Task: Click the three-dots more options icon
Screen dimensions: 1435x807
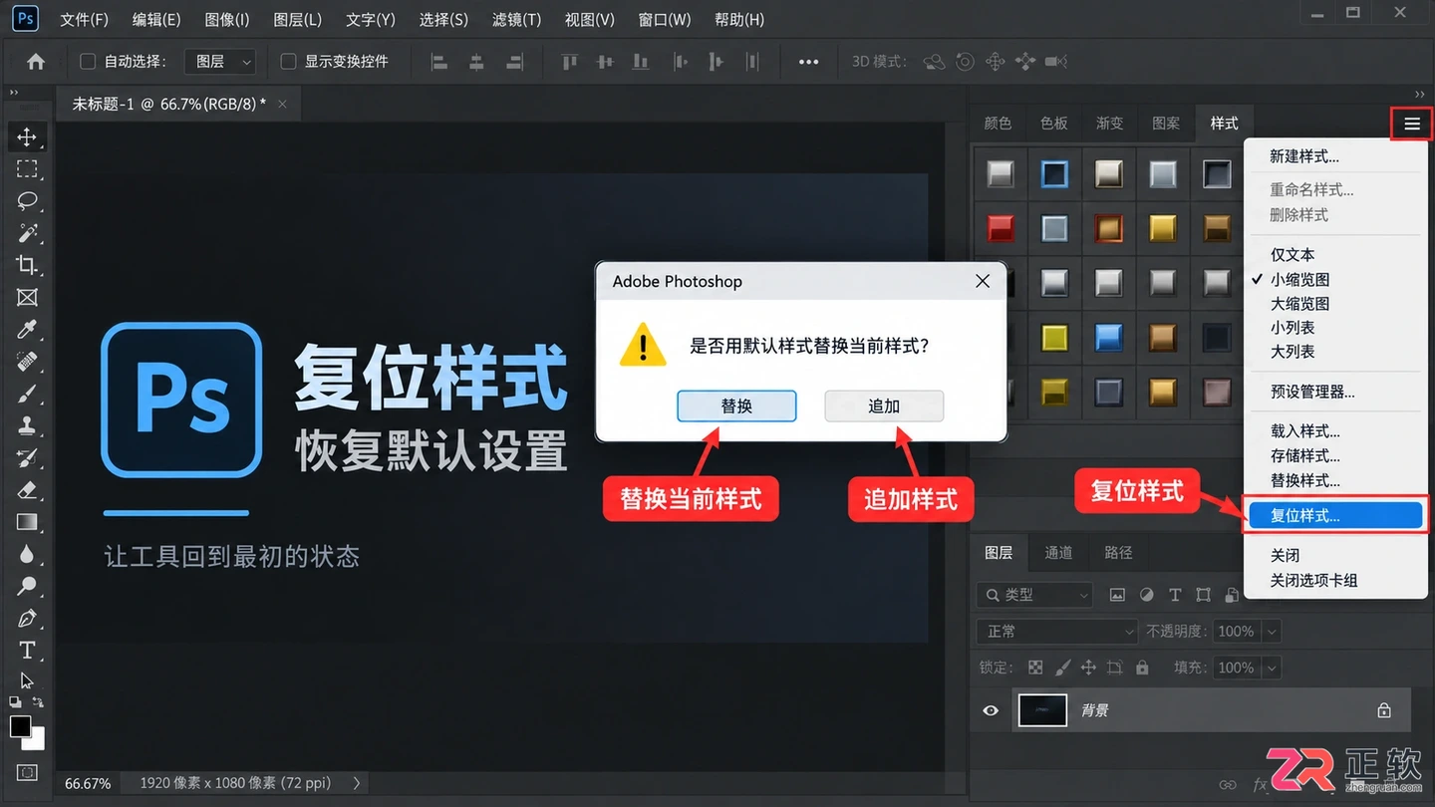Action: [808, 62]
